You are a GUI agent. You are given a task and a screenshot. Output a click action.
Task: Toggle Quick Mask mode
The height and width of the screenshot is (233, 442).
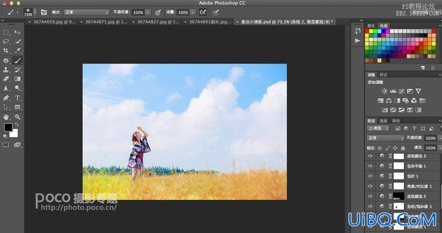click(x=6, y=145)
